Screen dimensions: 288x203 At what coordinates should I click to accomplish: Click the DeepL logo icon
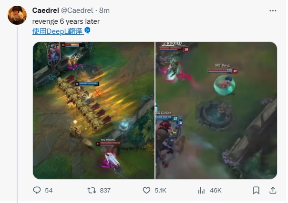tap(87, 30)
